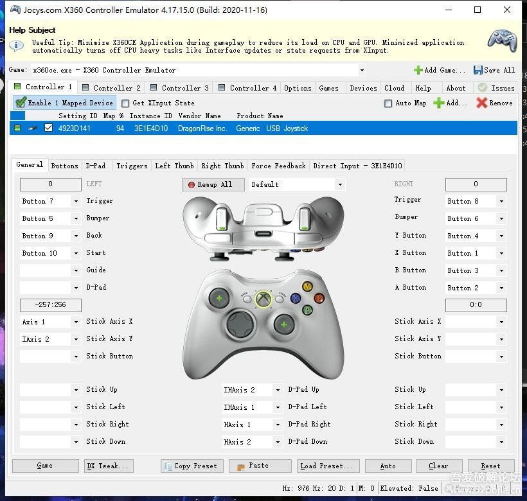Click the red X Remove icon
This screenshot has height=501, width=527.
[481, 103]
